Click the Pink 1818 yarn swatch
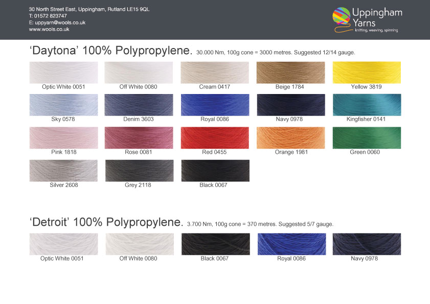This screenshot has width=430, height=304. pos(63,137)
